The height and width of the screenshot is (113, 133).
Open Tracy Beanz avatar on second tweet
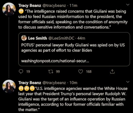tap(9, 86)
